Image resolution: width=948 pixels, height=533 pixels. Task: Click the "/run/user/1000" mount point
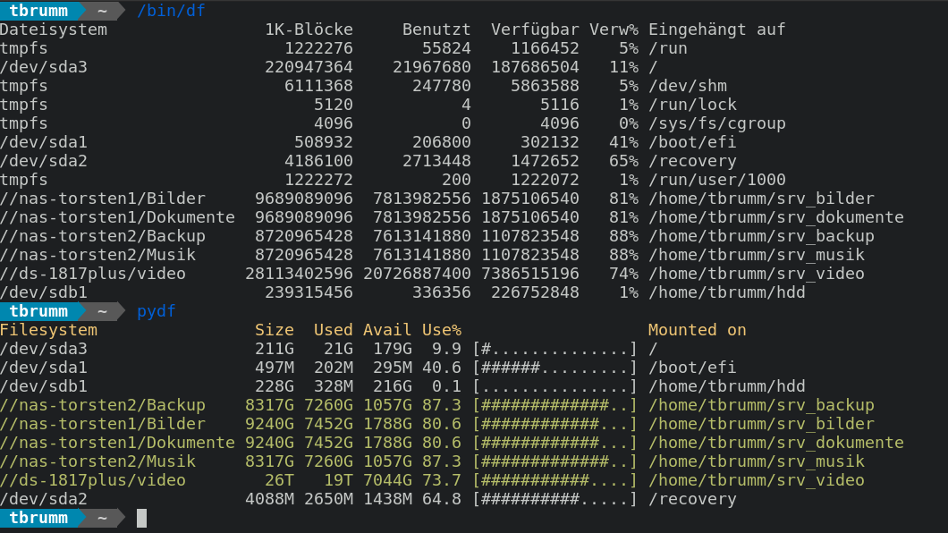(716, 180)
